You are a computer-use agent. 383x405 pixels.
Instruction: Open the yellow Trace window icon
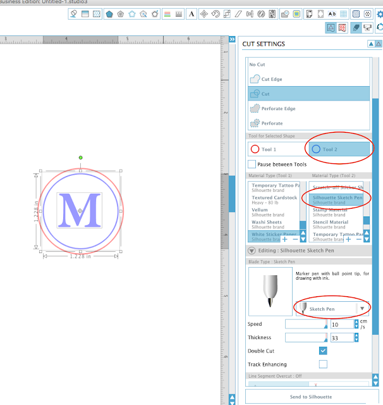click(x=296, y=14)
